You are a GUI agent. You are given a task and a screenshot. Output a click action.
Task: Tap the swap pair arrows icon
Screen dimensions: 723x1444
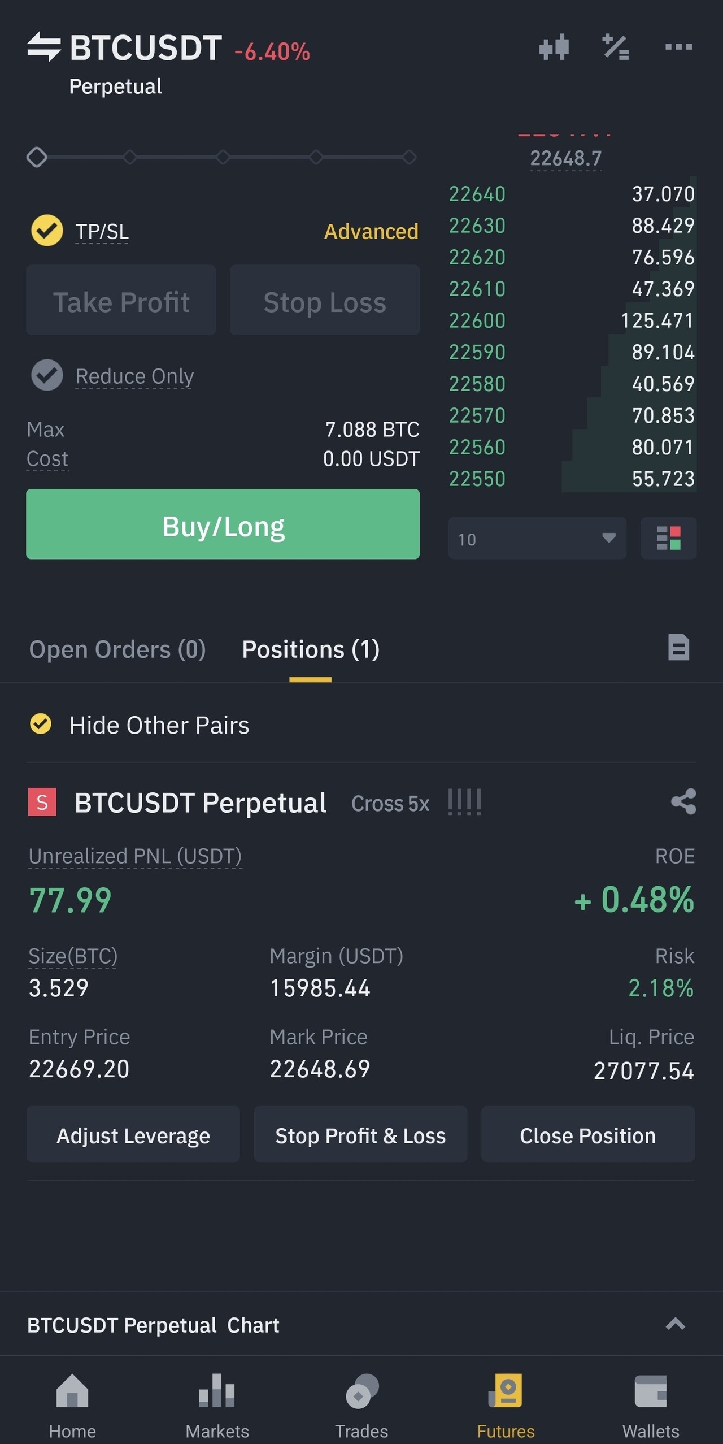coord(44,47)
